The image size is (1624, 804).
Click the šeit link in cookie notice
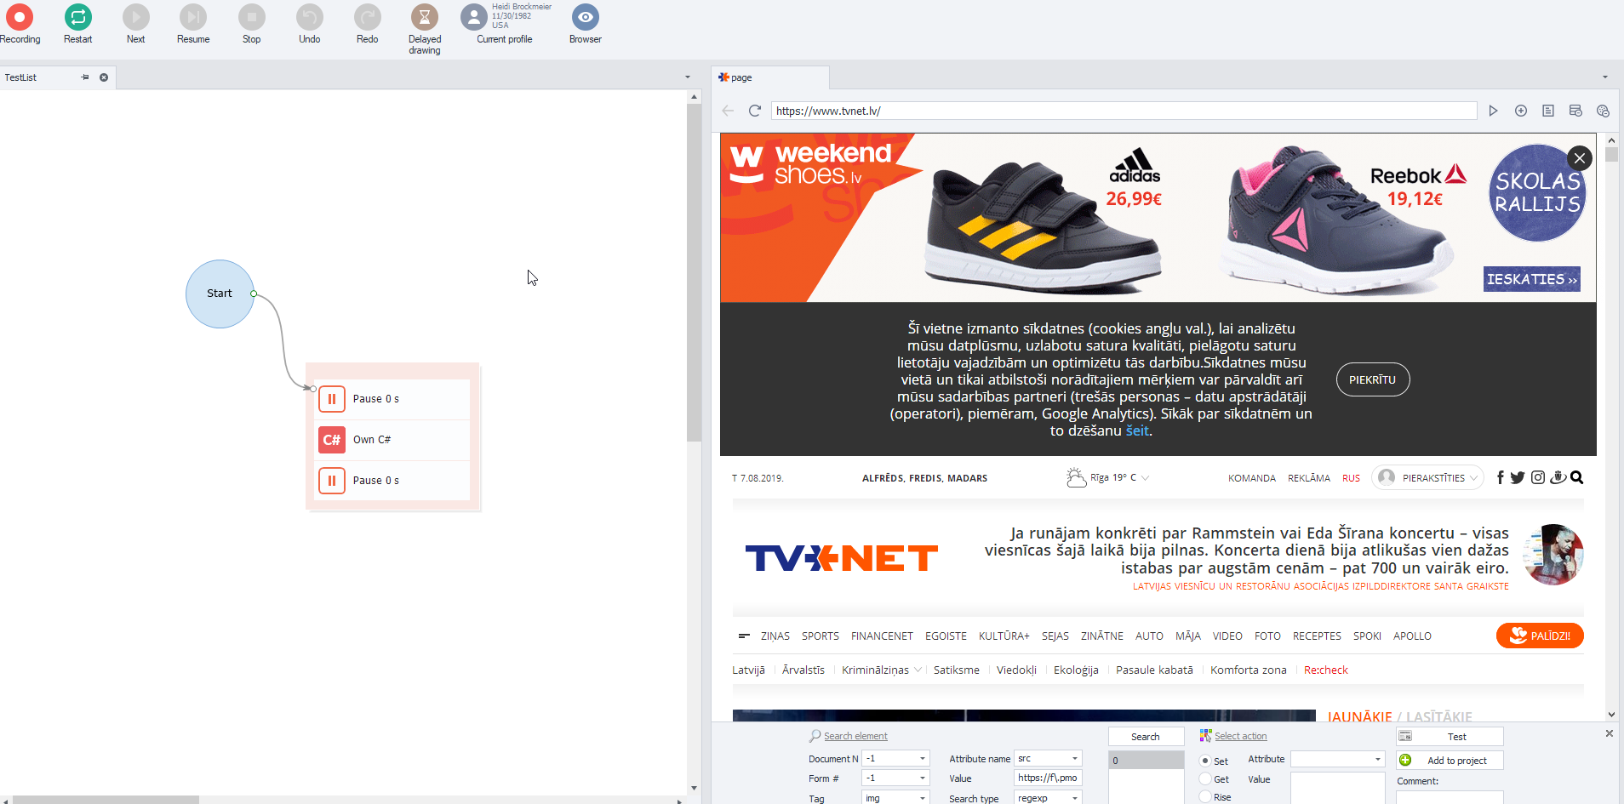[x=1137, y=431]
